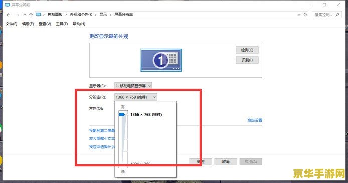
Task: Refresh the page with refresh icon
Action: 305,15
